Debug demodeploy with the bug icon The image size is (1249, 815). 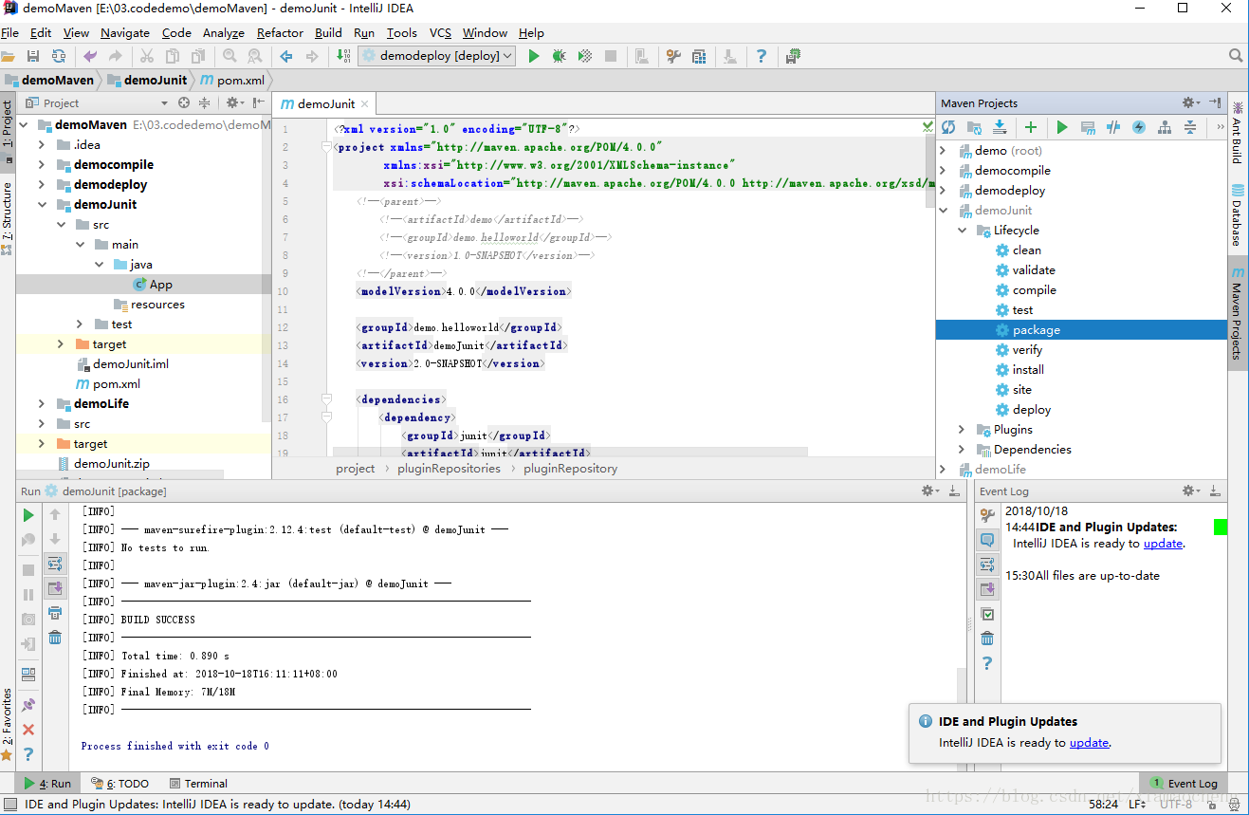pos(560,57)
